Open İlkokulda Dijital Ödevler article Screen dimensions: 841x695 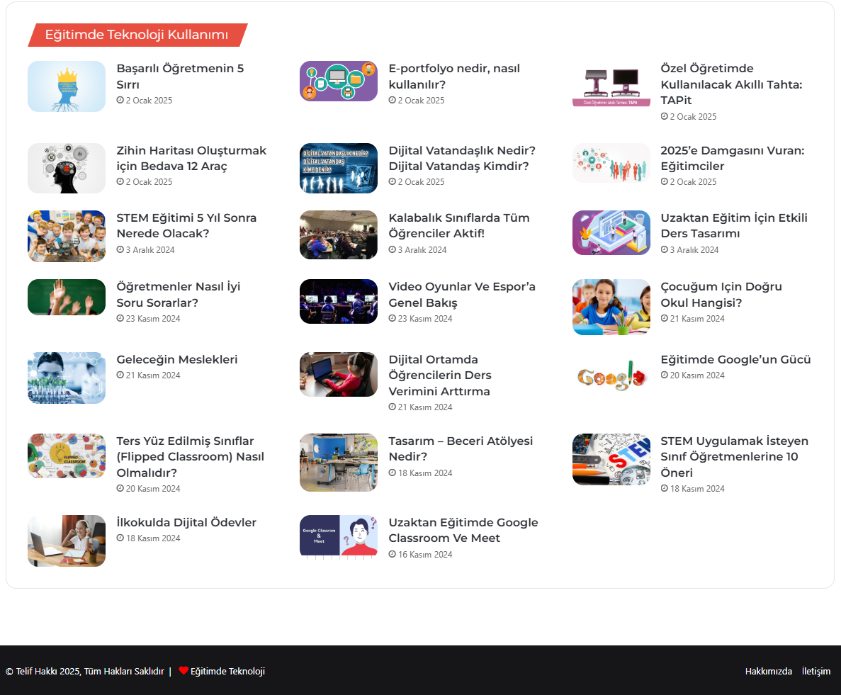tap(186, 522)
